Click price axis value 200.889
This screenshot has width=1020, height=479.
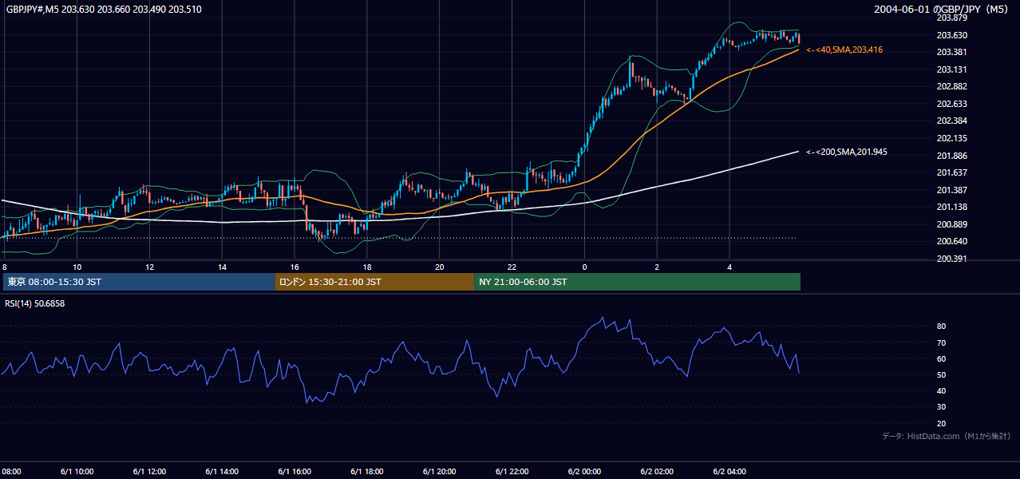coord(951,224)
